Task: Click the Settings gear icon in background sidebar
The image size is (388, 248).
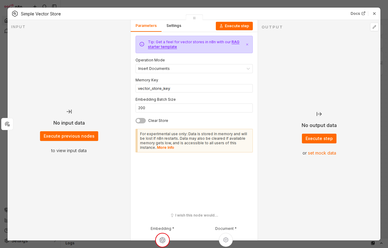Action: 6,241
